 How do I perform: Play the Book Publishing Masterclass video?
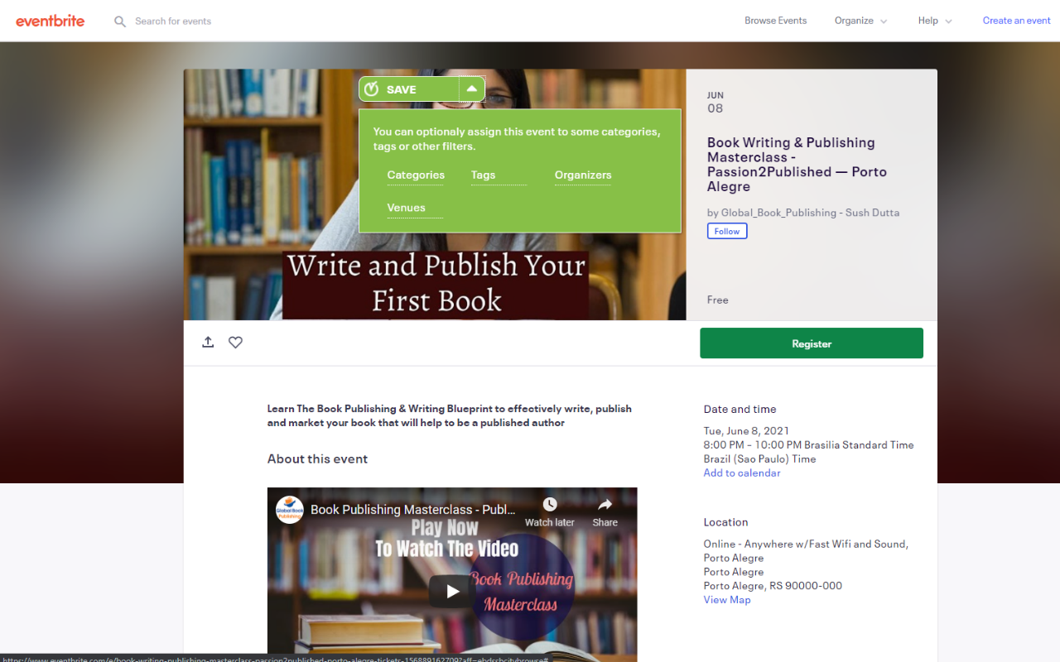452,591
